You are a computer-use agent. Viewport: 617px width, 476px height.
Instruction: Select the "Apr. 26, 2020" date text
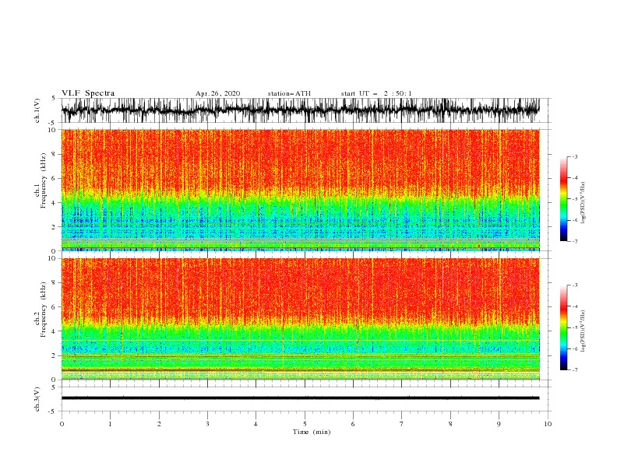217,93
